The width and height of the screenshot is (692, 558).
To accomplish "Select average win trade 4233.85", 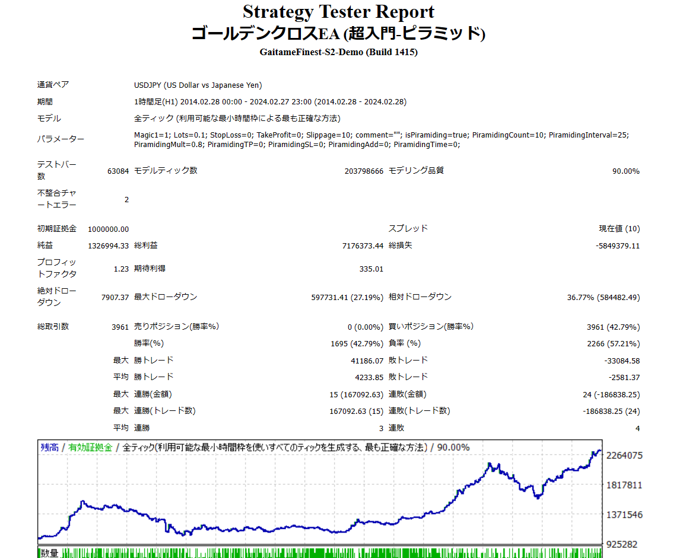I will [x=369, y=378].
